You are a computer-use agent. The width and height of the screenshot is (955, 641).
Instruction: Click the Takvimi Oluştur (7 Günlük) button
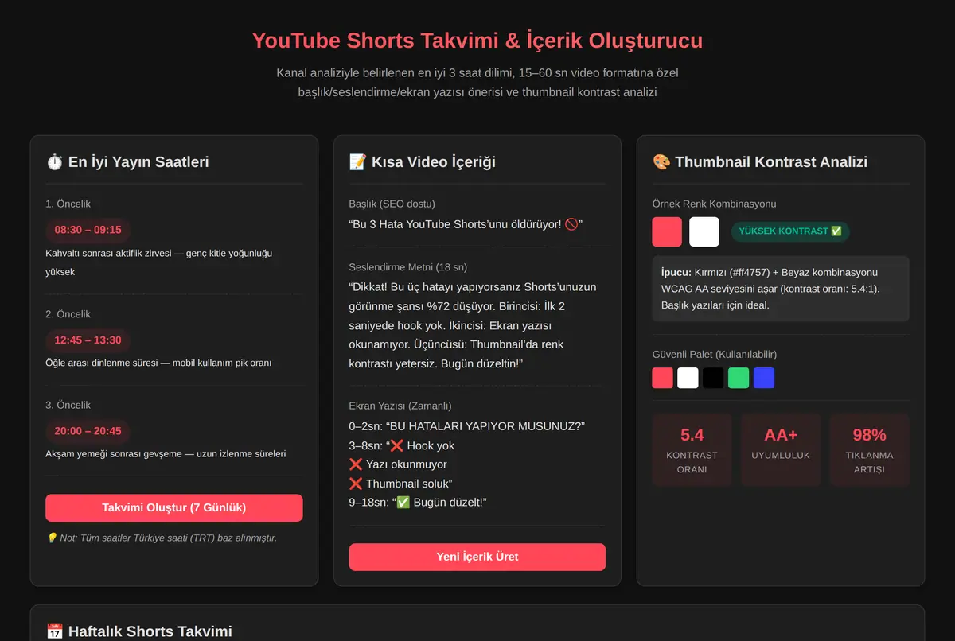(174, 507)
